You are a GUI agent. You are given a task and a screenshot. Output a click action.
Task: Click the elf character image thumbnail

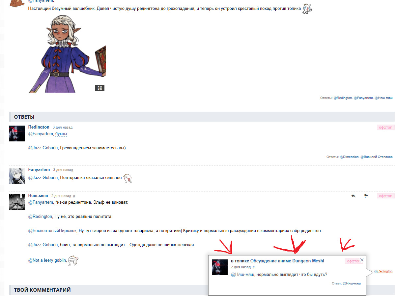67,53
